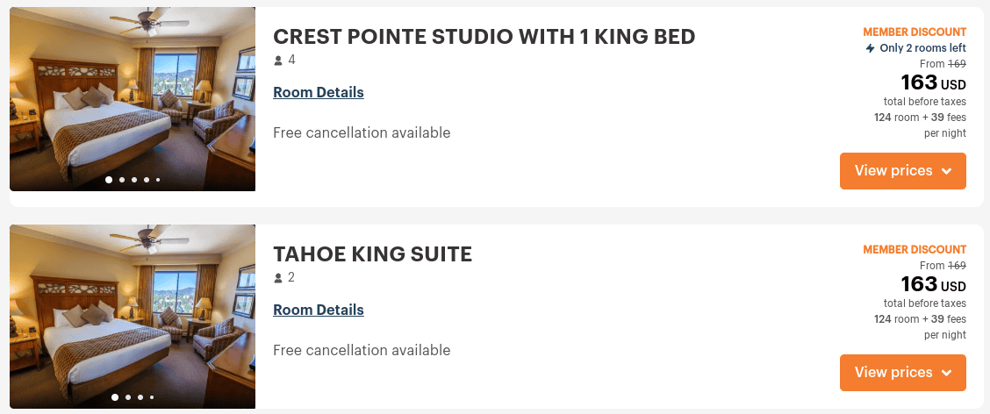990x414 pixels.
Task: Select the second carousel dot on Crest Pointe photo
Action: (x=122, y=180)
